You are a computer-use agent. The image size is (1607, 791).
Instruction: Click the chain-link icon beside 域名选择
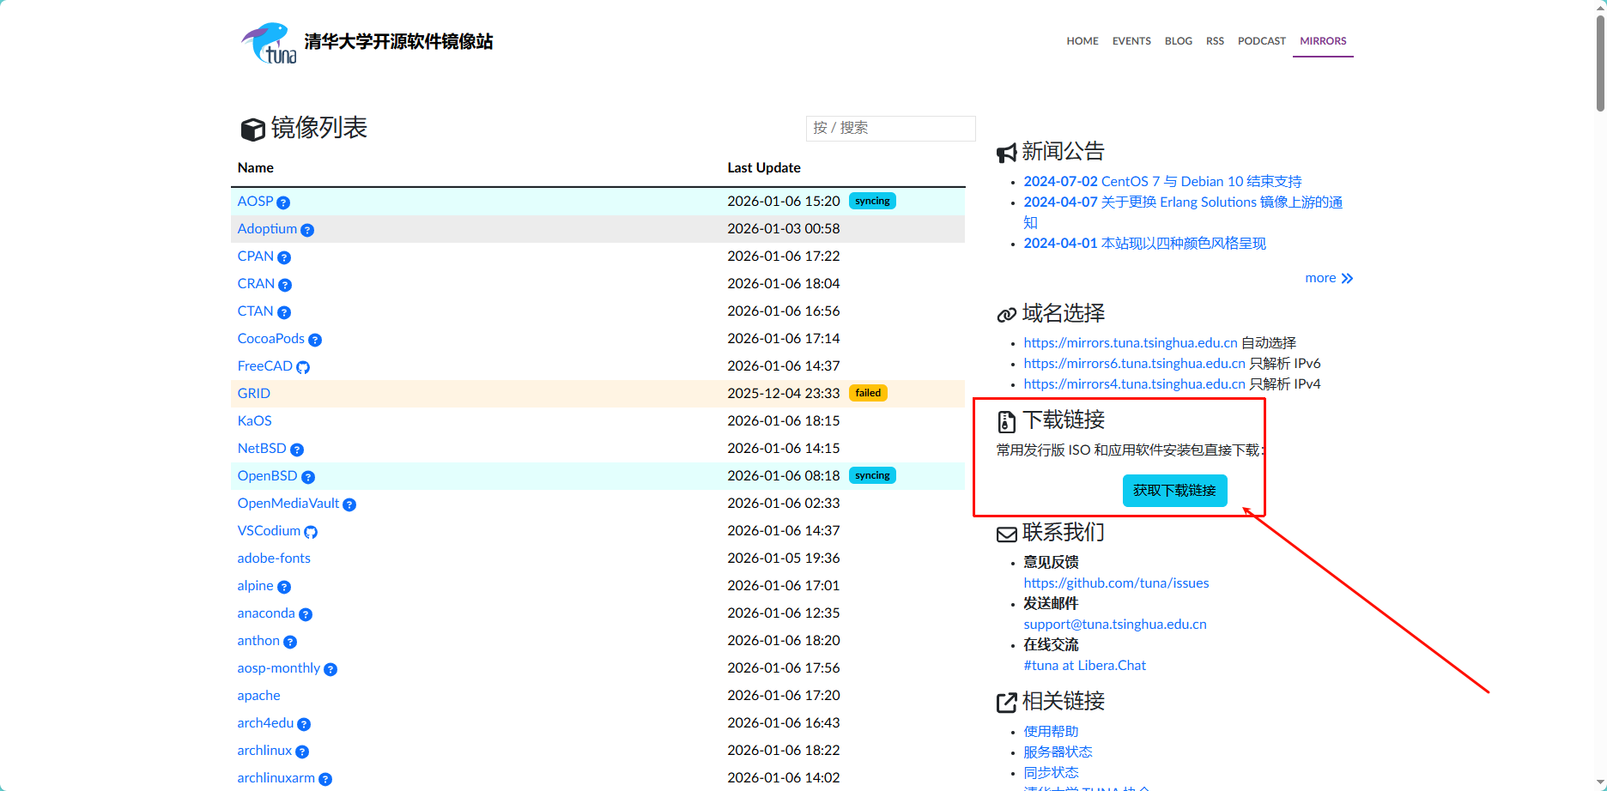pyautogui.click(x=1005, y=314)
